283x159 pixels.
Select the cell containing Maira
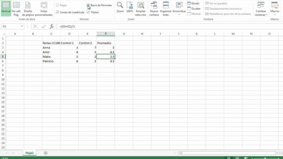coord(51,57)
